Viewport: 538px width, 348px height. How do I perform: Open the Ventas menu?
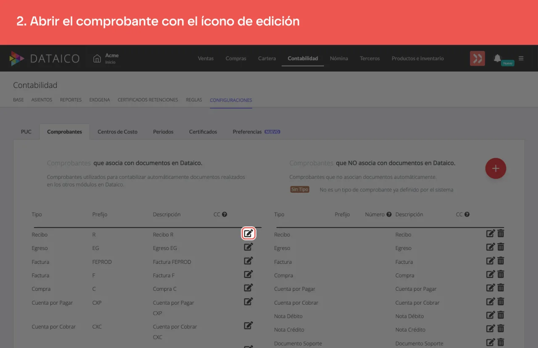click(x=206, y=58)
